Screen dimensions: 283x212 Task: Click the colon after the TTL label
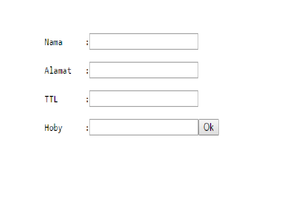pyautogui.click(x=87, y=100)
